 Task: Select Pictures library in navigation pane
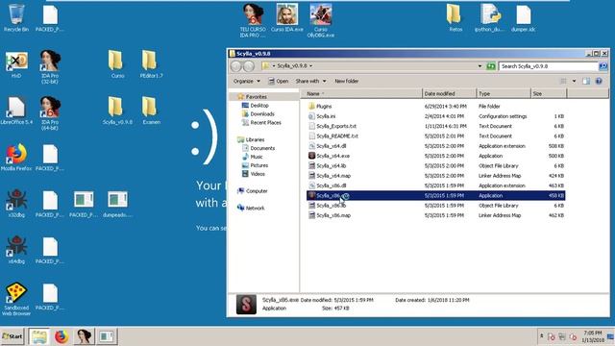[x=258, y=165]
